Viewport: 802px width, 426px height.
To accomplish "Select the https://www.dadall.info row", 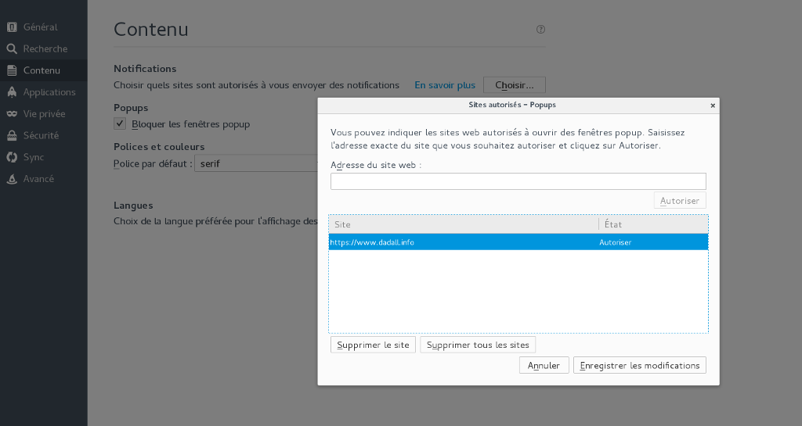I will [x=518, y=242].
